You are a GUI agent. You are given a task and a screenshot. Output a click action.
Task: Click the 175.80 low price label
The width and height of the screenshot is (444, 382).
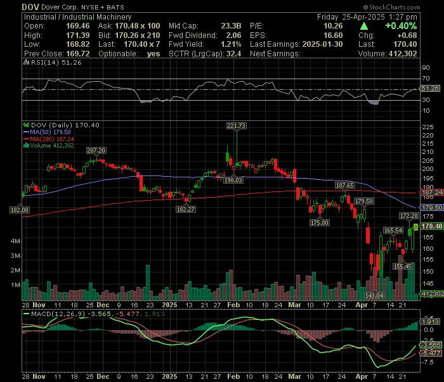tap(320, 223)
